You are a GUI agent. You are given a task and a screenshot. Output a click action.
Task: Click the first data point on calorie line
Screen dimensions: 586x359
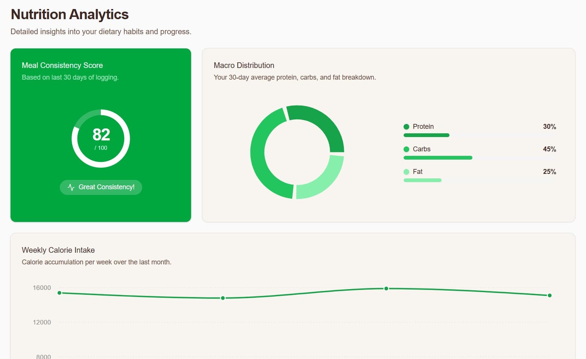pyautogui.click(x=59, y=293)
